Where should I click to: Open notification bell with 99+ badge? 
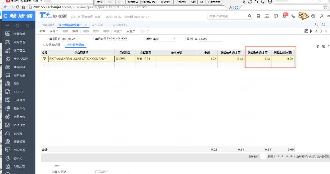(x=285, y=16)
